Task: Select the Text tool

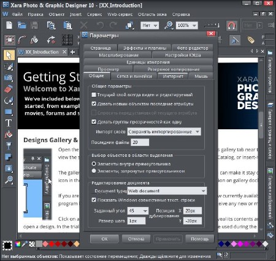Action: [9, 123]
